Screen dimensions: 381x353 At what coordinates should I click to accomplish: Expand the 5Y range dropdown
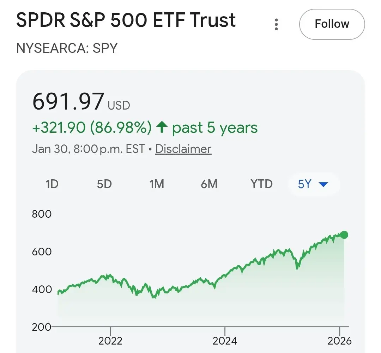point(313,184)
